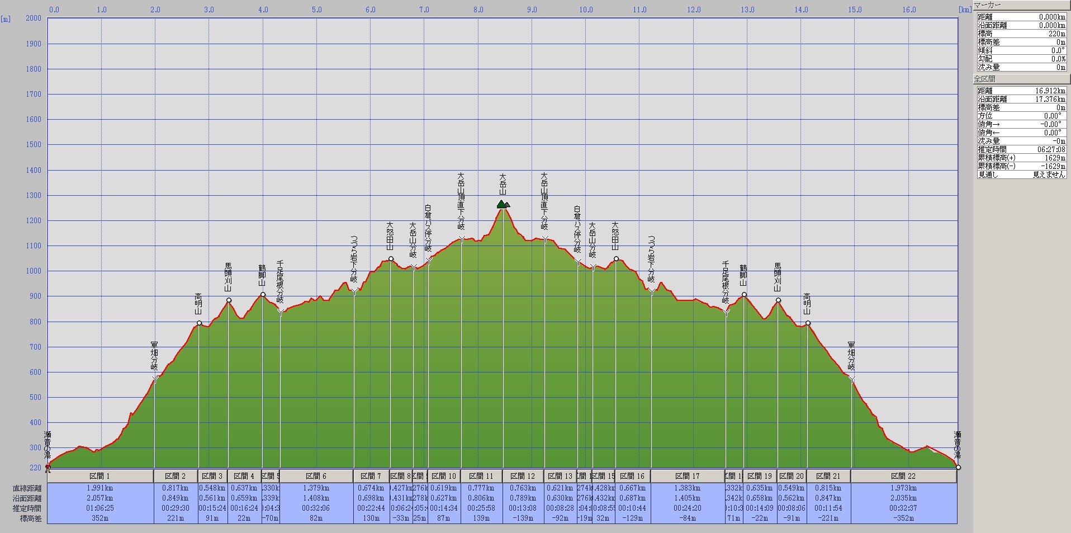
Task: Click the 区間 11 section header
Action: point(481,476)
